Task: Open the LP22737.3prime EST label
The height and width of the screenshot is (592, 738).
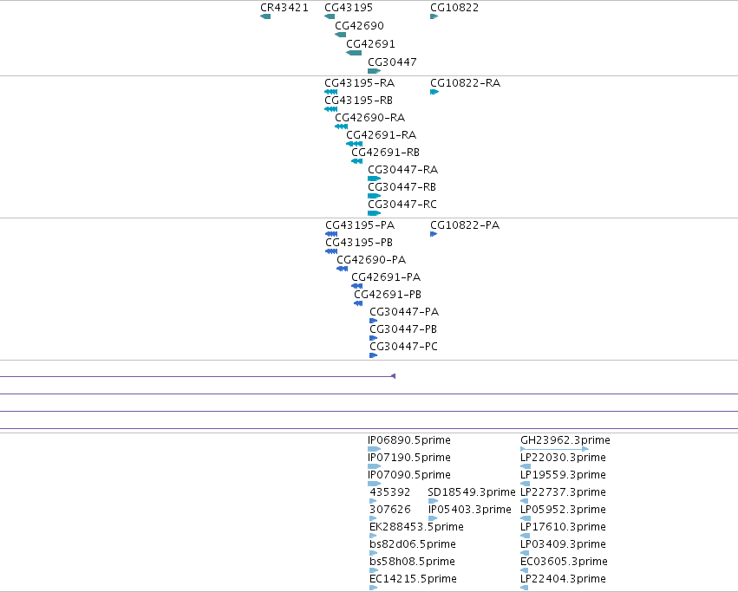Action: coord(563,492)
